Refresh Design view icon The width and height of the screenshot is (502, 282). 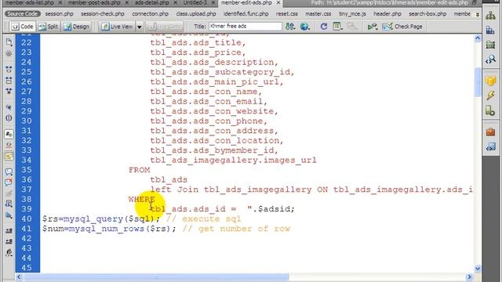coord(324,27)
